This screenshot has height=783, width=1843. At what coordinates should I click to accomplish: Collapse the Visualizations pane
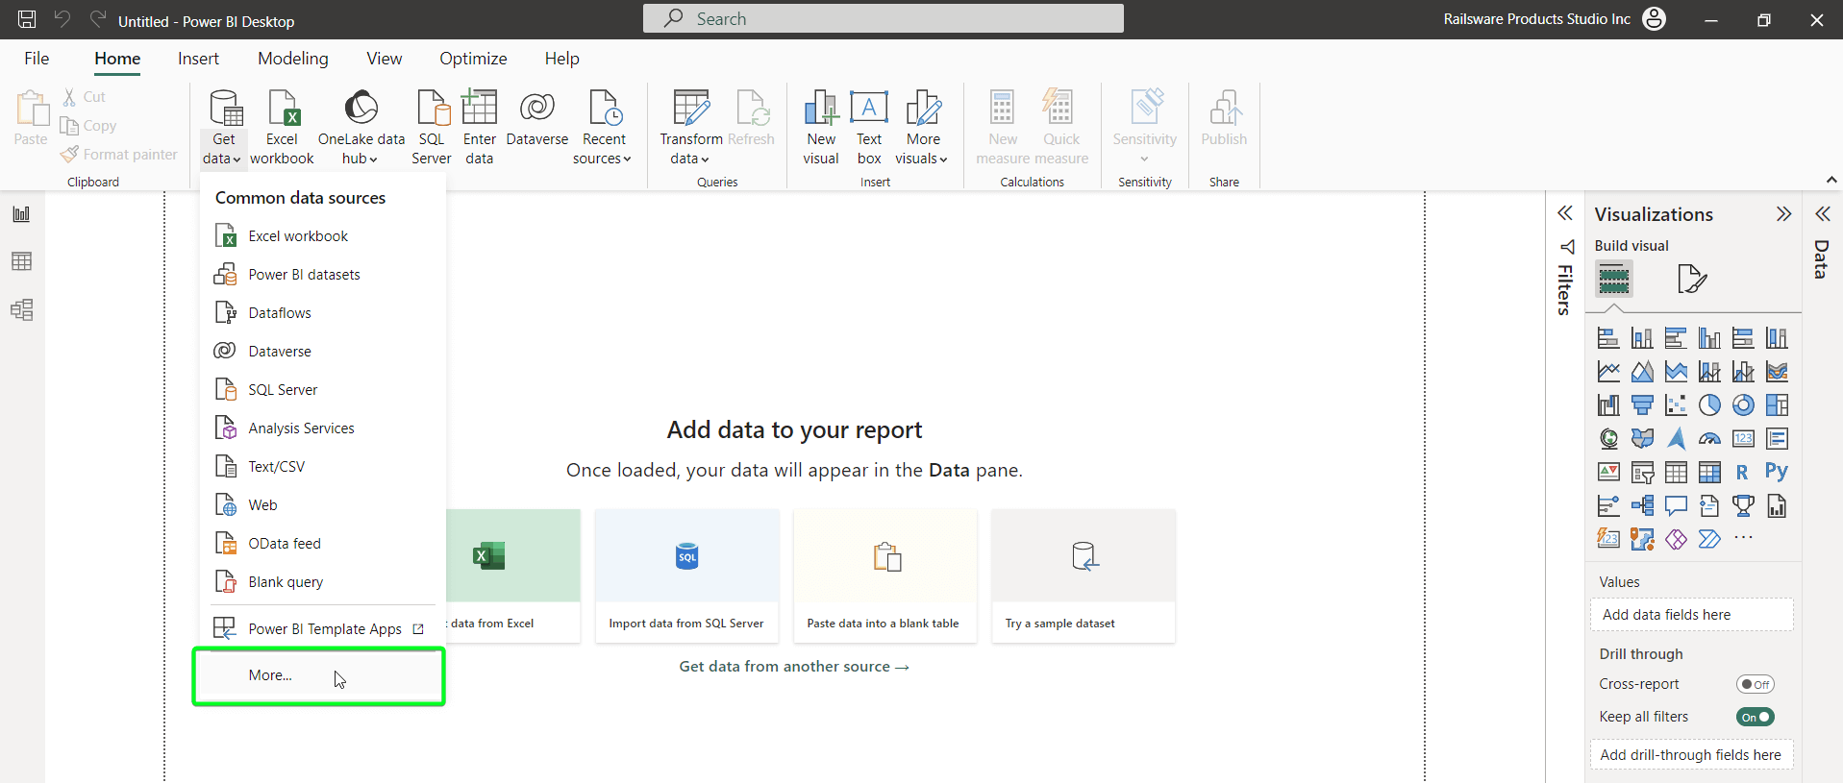(1783, 214)
